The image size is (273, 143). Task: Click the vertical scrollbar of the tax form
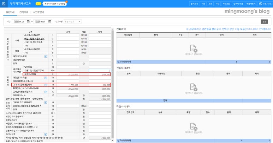tap(112, 85)
